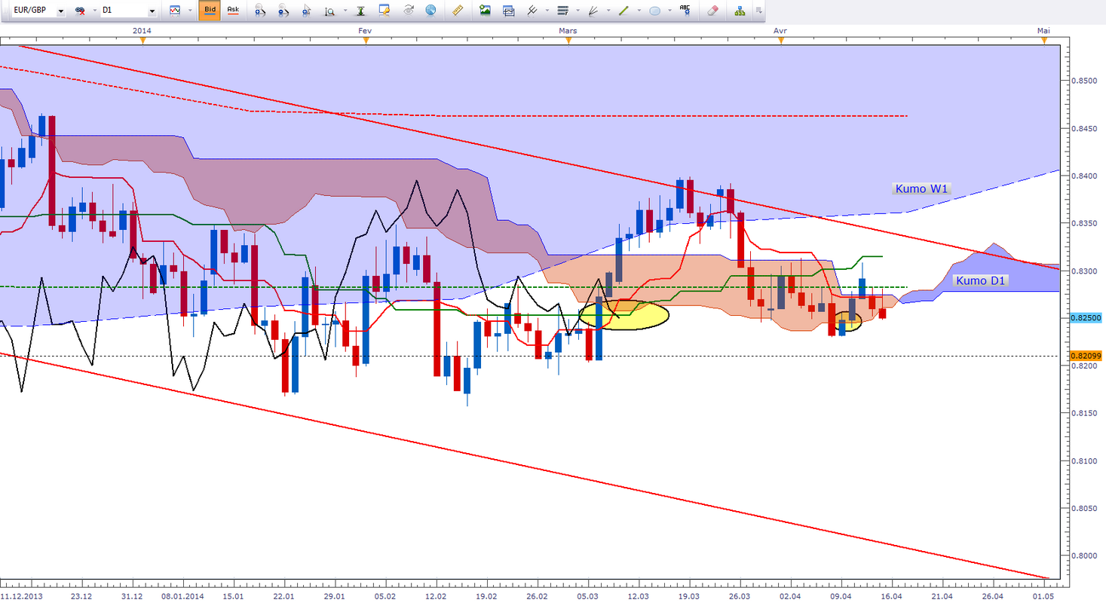This screenshot has width=1106, height=603.
Task: Click the 0.82500 price marker on axis
Action: coord(1084,318)
